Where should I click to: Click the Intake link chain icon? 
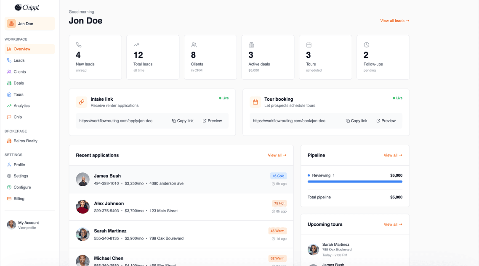pos(81,102)
